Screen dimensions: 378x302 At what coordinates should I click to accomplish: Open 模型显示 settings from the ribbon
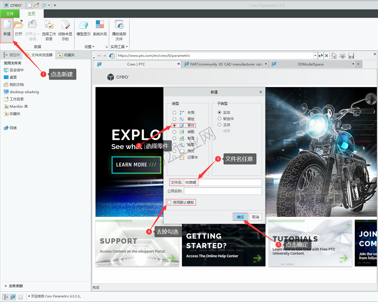pos(84,28)
